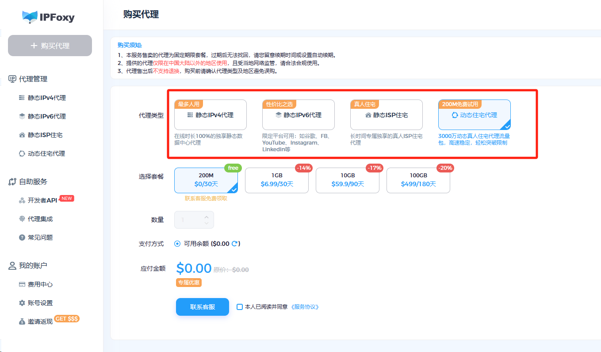Open 邀请返现 in the sidebar
The width and height of the screenshot is (601, 352).
tap(40, 321)
